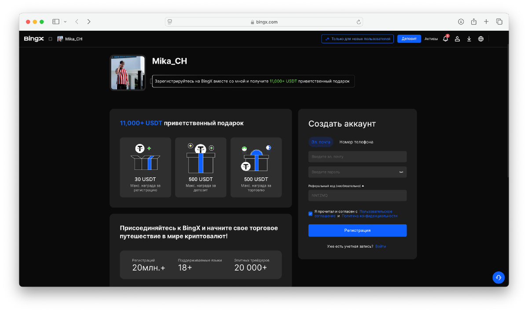The width and height of the screenshot is (528, 312).
Task: Show Safari tab overview
Action: click(x=499, y=22)
